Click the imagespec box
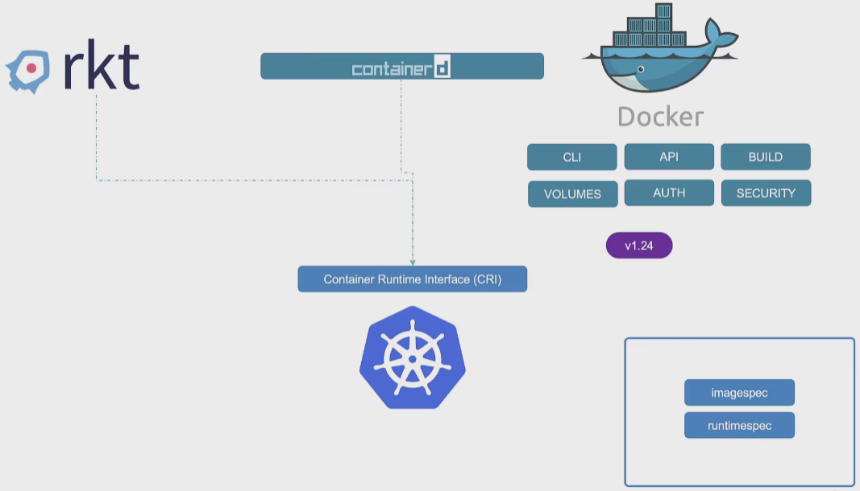The height and width of the screenshot is (491, 860). [x=739, y=393]
